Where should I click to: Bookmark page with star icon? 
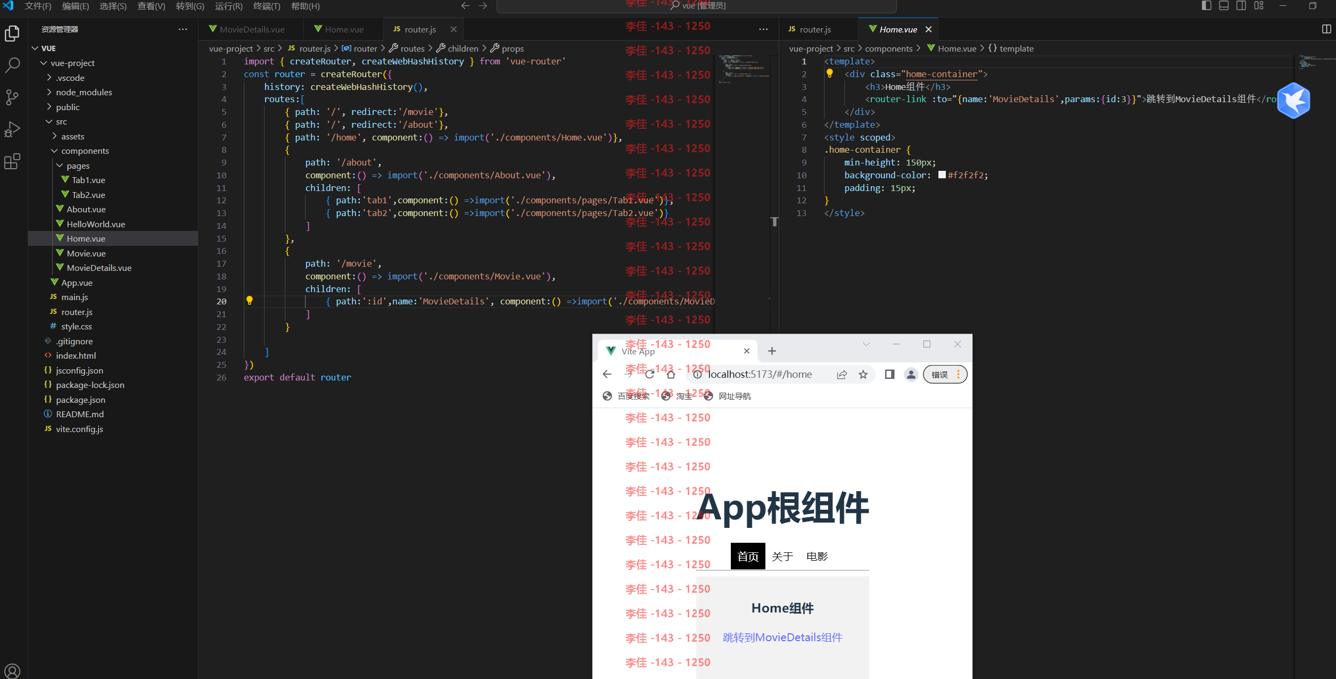(x=863, y=375)
